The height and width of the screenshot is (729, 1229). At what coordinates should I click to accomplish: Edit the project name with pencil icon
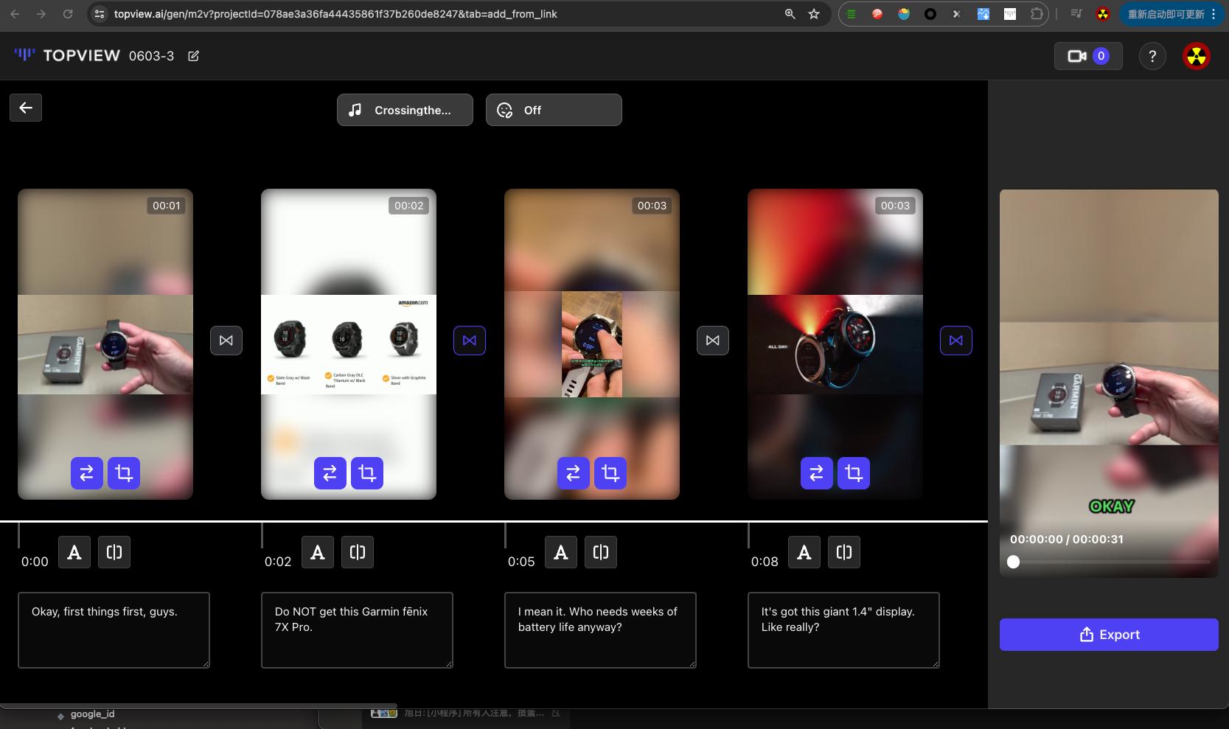193,56
